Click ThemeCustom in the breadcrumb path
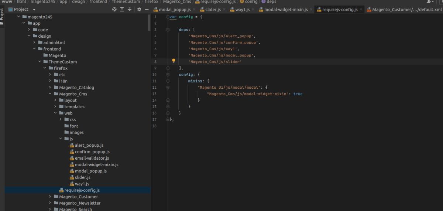Viewport: 443px width, 211px height. (x=126, y=2)
